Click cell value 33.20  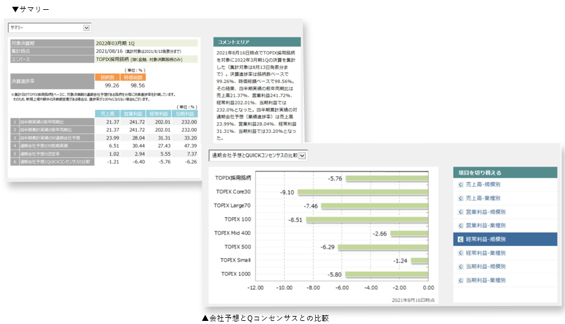click(x=190, y=138)
